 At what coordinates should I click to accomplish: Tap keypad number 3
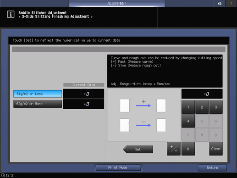216,107
